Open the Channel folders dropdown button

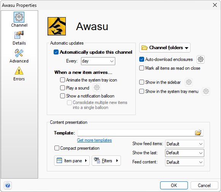(x=165, y=48)
